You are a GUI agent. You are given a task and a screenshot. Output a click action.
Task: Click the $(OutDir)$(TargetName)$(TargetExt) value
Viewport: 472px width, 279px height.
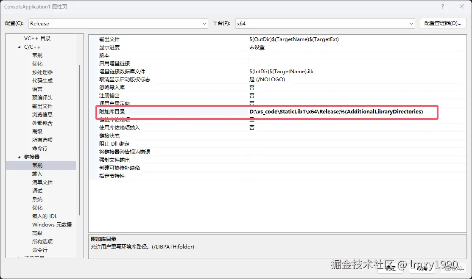(294, 39)
